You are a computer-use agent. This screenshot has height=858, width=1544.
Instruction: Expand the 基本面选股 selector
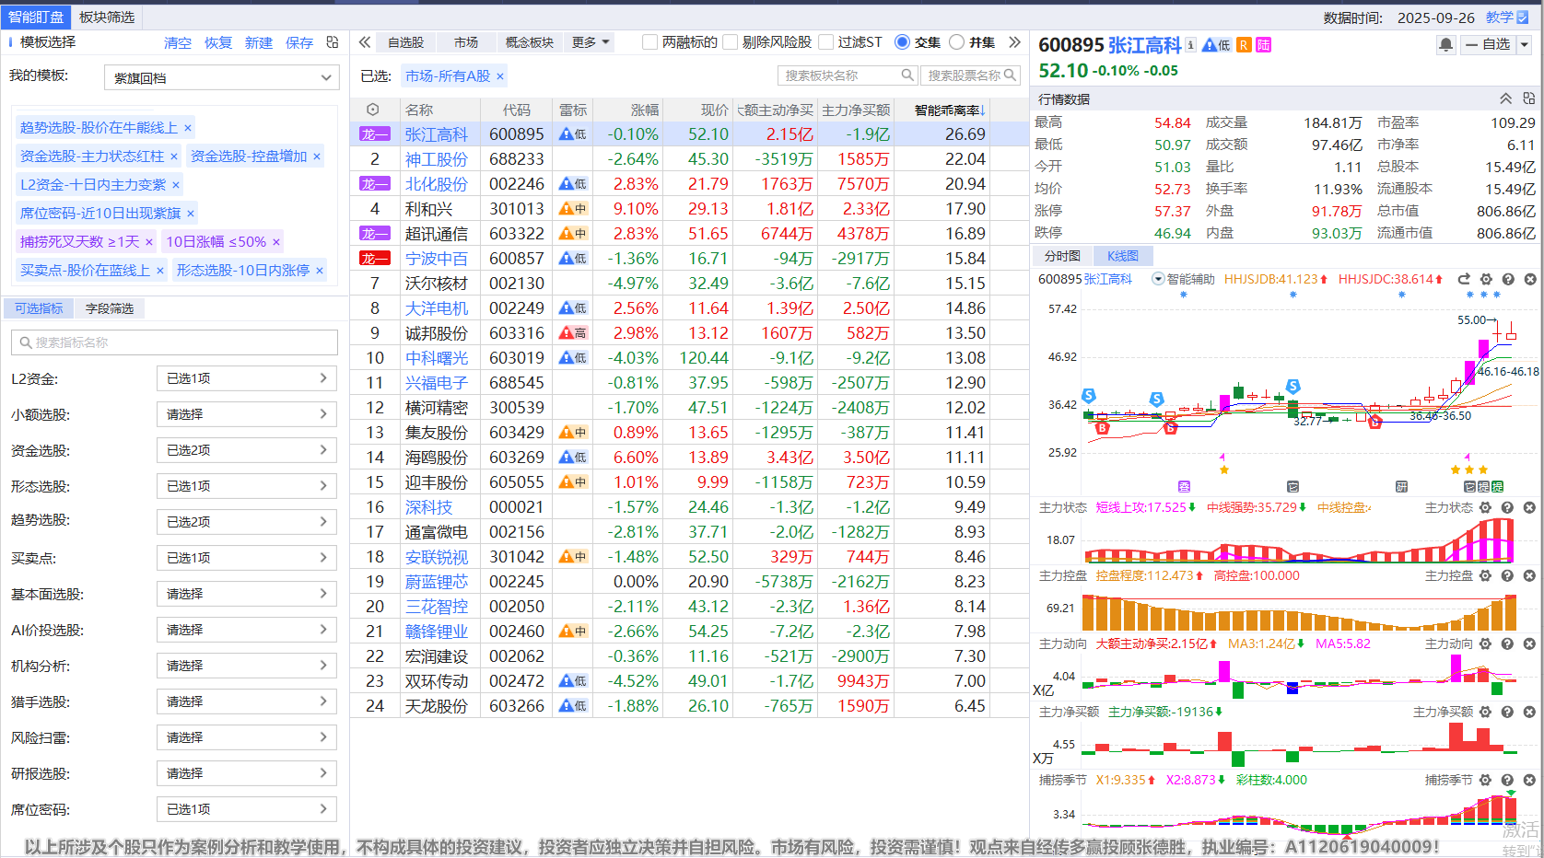(x=246, y=594)
